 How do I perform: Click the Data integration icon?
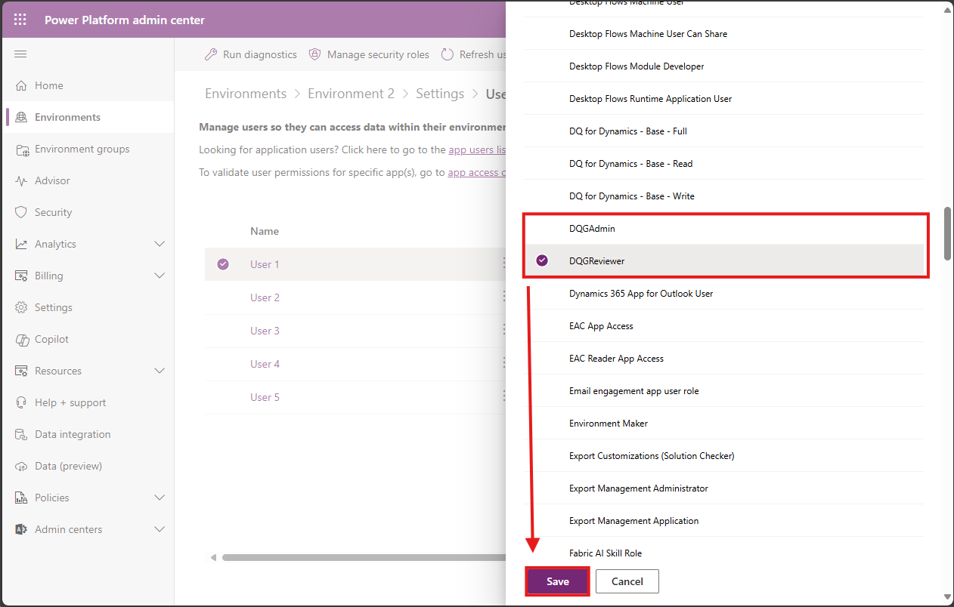[x=21, y=434]
